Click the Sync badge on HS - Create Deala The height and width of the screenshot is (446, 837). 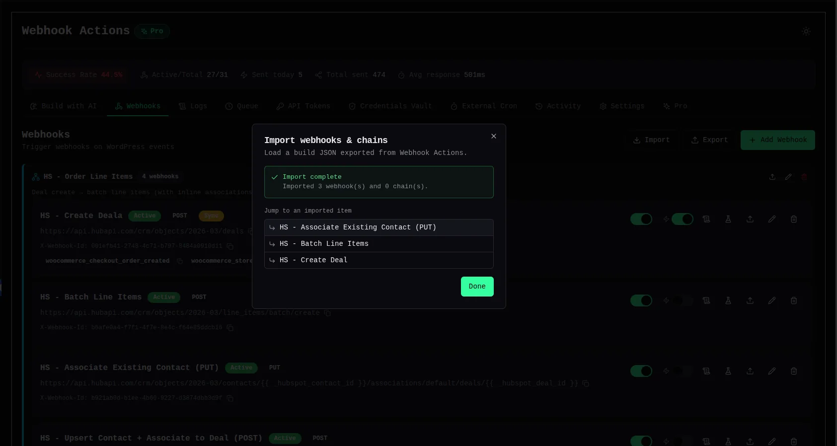(211, 216)
